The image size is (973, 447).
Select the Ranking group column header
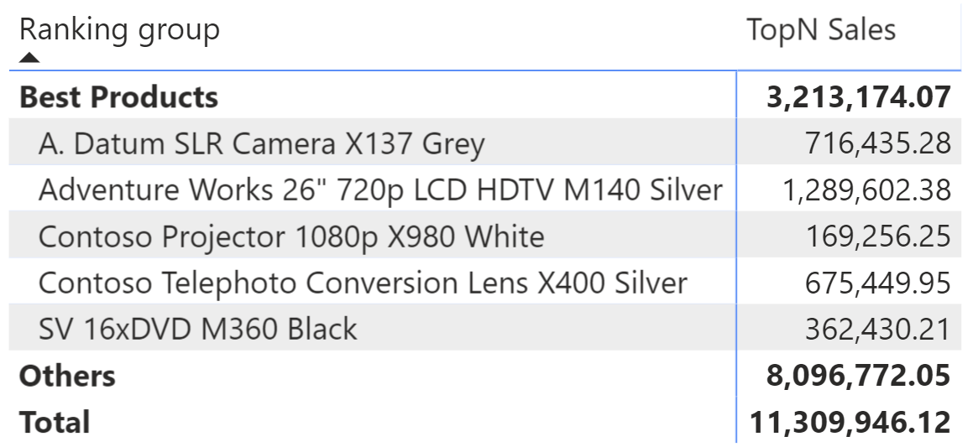120,29
